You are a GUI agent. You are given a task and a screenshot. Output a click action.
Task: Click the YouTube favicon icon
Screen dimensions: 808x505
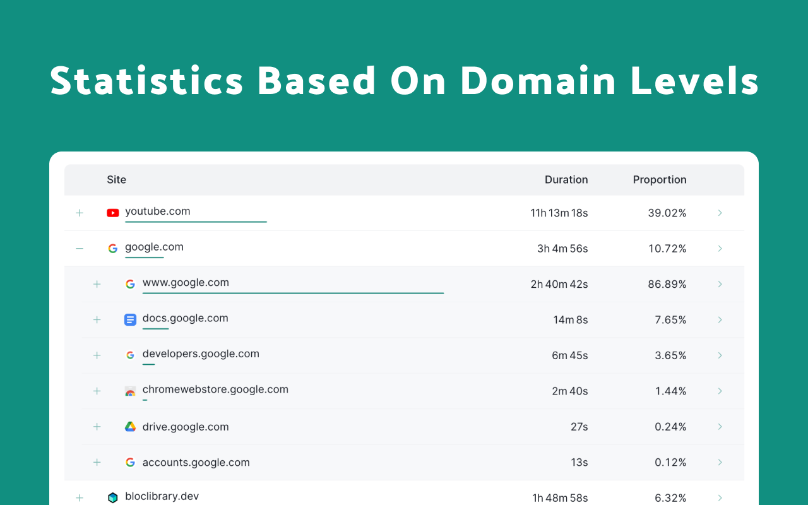coord(113,213)
